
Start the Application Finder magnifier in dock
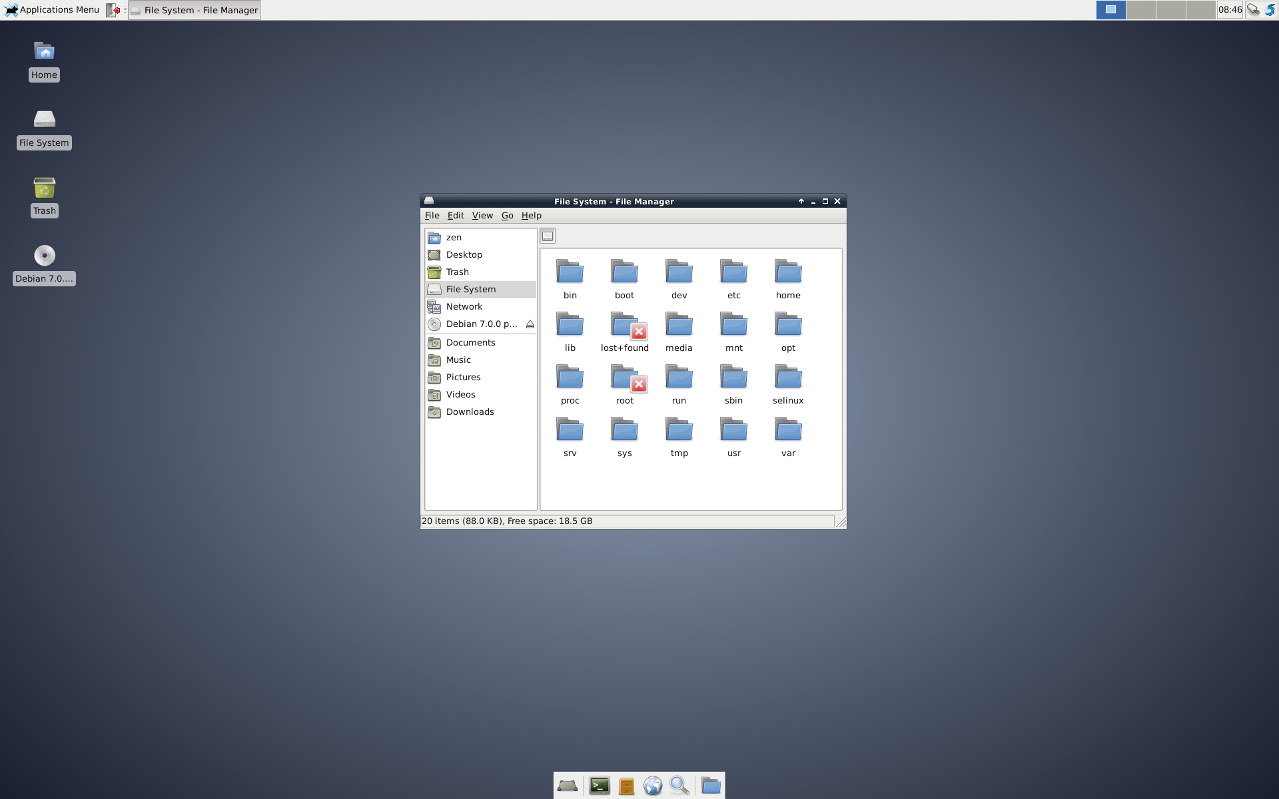679,786
